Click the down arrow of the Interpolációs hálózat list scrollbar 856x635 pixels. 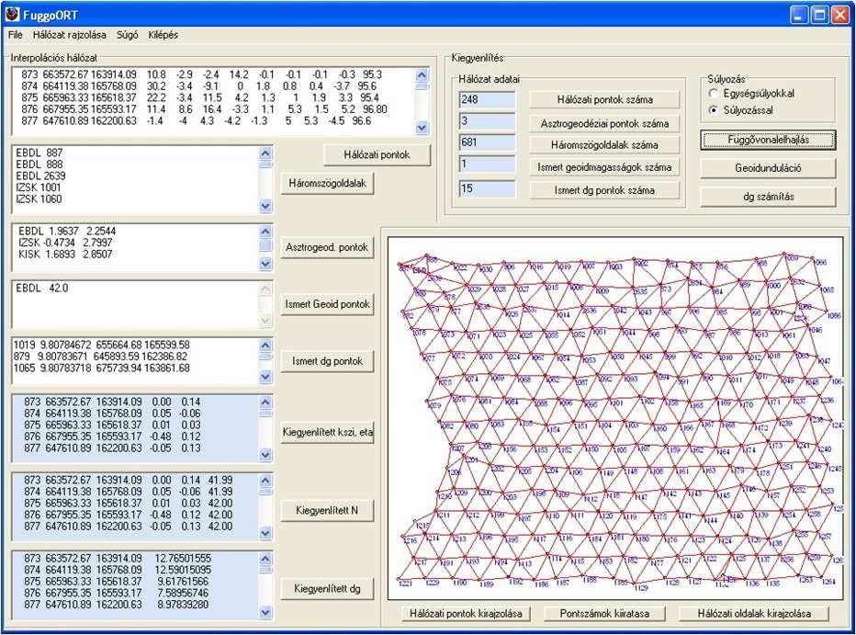coord(422,128)
